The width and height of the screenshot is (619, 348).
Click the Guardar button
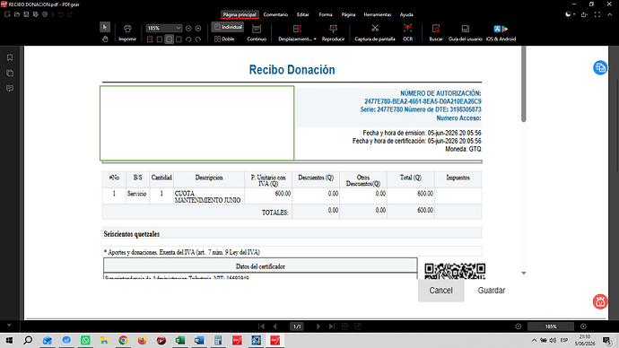(492, 291)
